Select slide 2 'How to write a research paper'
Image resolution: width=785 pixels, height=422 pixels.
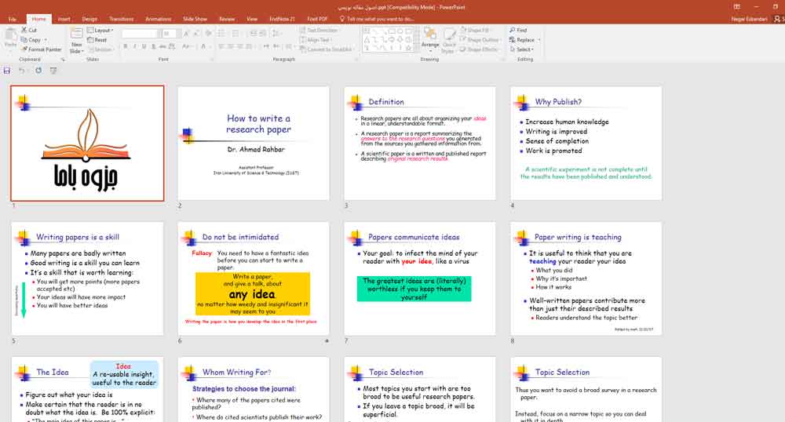click(x=254, y=143)
